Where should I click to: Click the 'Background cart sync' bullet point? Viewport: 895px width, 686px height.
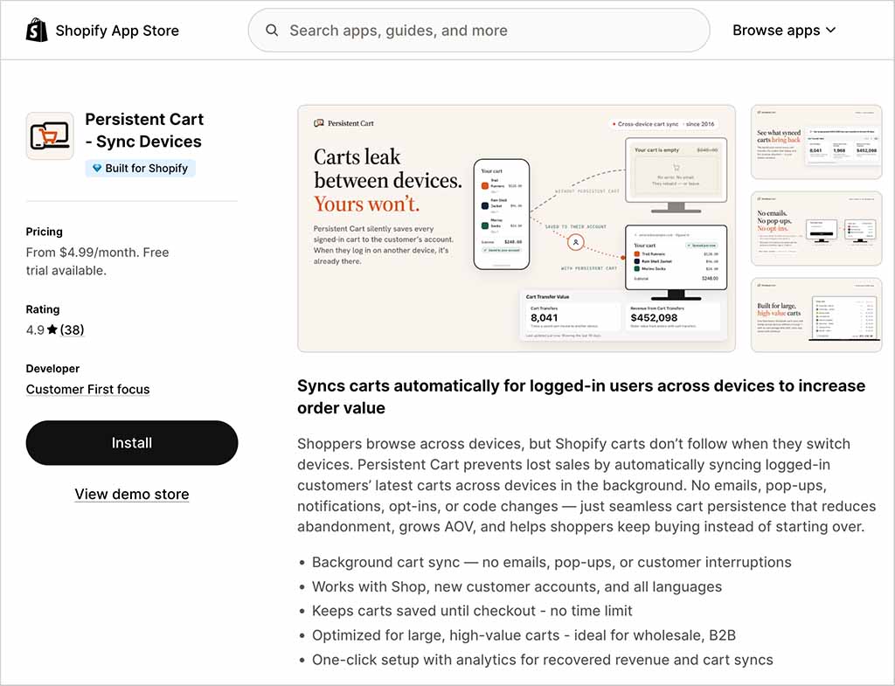click(x=552, y=562)
